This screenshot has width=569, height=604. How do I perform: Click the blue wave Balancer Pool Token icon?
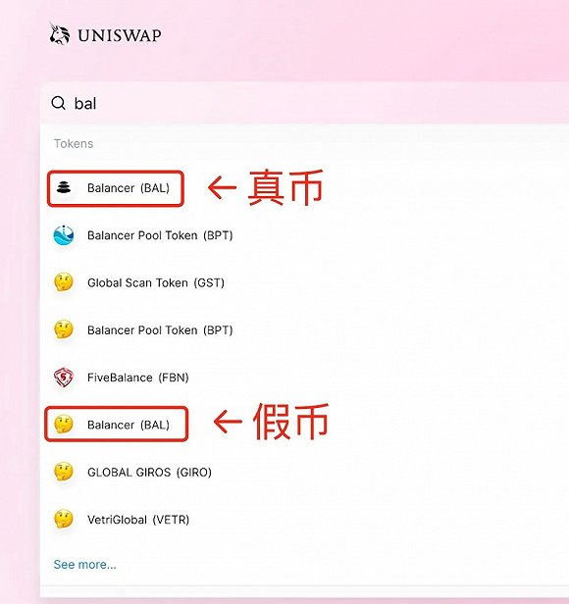click(64, 235)
